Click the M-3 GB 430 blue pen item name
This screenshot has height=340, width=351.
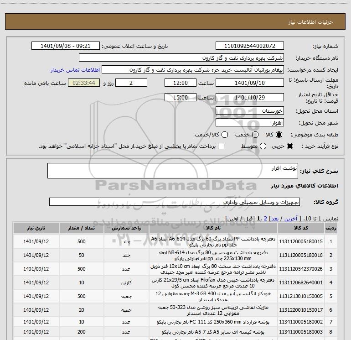click(x=213, y=296)
